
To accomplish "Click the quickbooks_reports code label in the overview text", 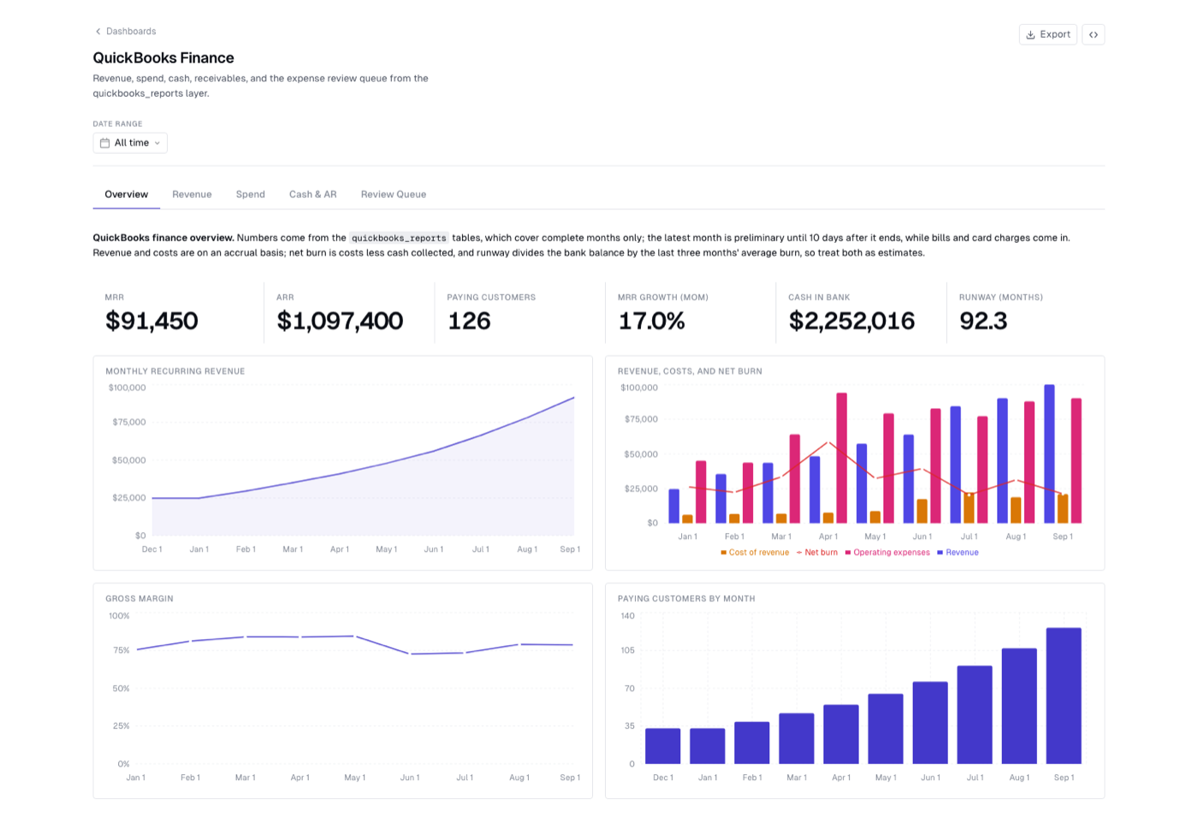I will click(x=399, y=238).
